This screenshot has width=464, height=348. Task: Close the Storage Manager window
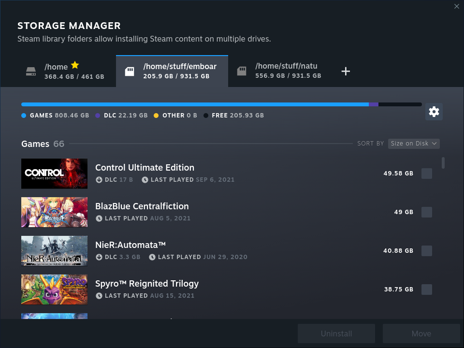pos(457,6)
